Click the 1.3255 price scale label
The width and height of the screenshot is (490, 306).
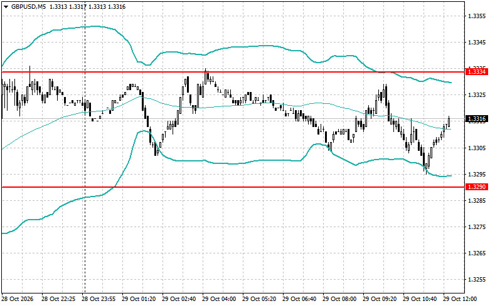pos(477,280)
